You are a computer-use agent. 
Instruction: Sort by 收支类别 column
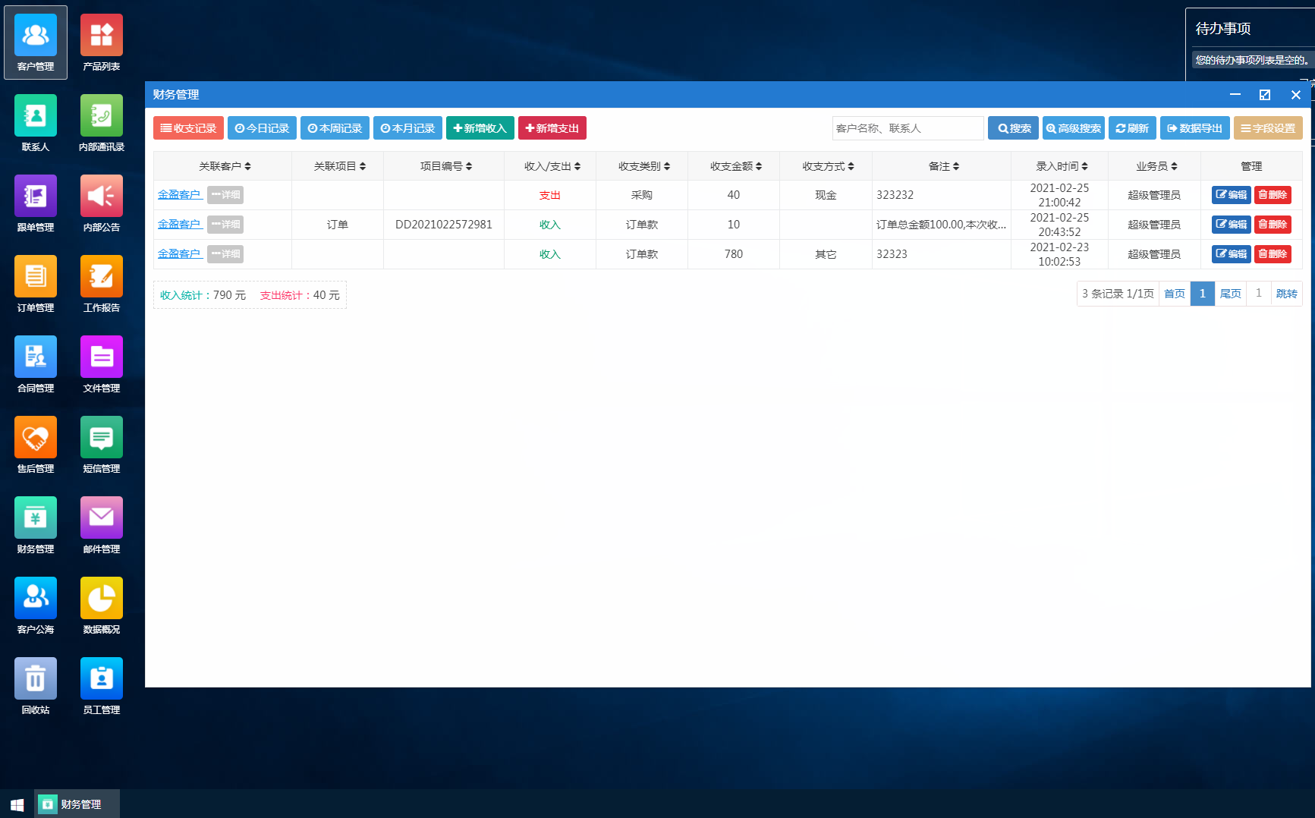644,166
